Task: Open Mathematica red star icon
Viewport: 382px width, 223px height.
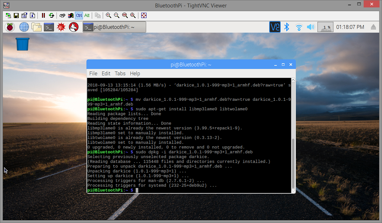Action: pos(61,27)
